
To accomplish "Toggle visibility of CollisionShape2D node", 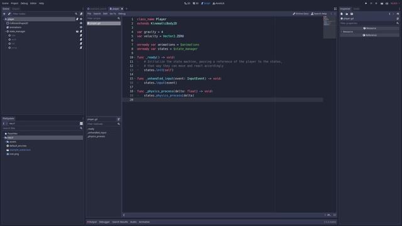I will 81,23.
